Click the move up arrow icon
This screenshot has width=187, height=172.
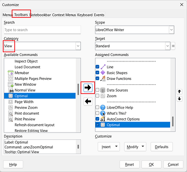(x=179, y=92)
